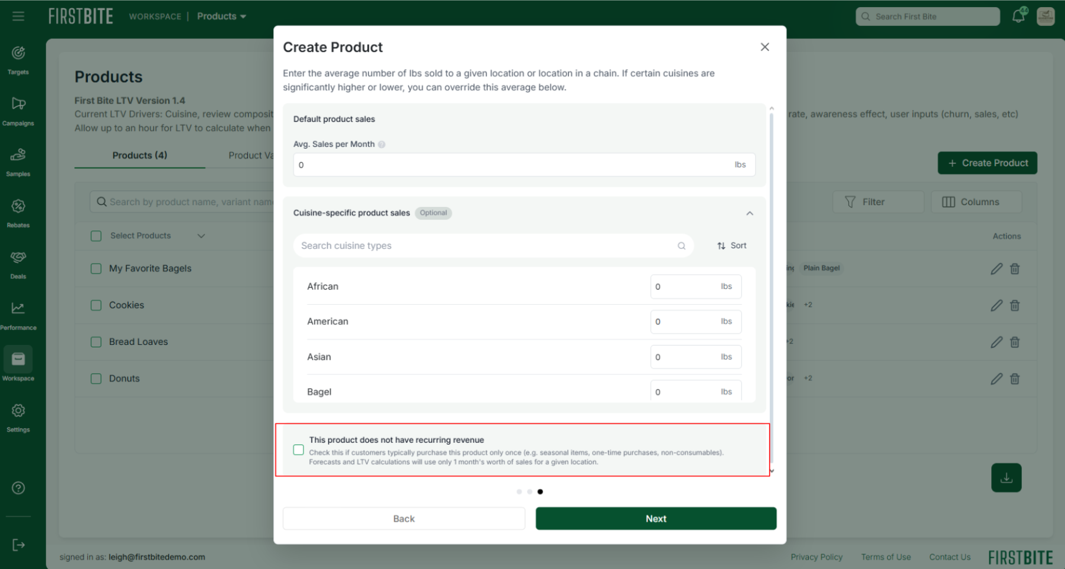Open the Rebates sidebar icon
1065x569 pixels.
click(18, 206)
